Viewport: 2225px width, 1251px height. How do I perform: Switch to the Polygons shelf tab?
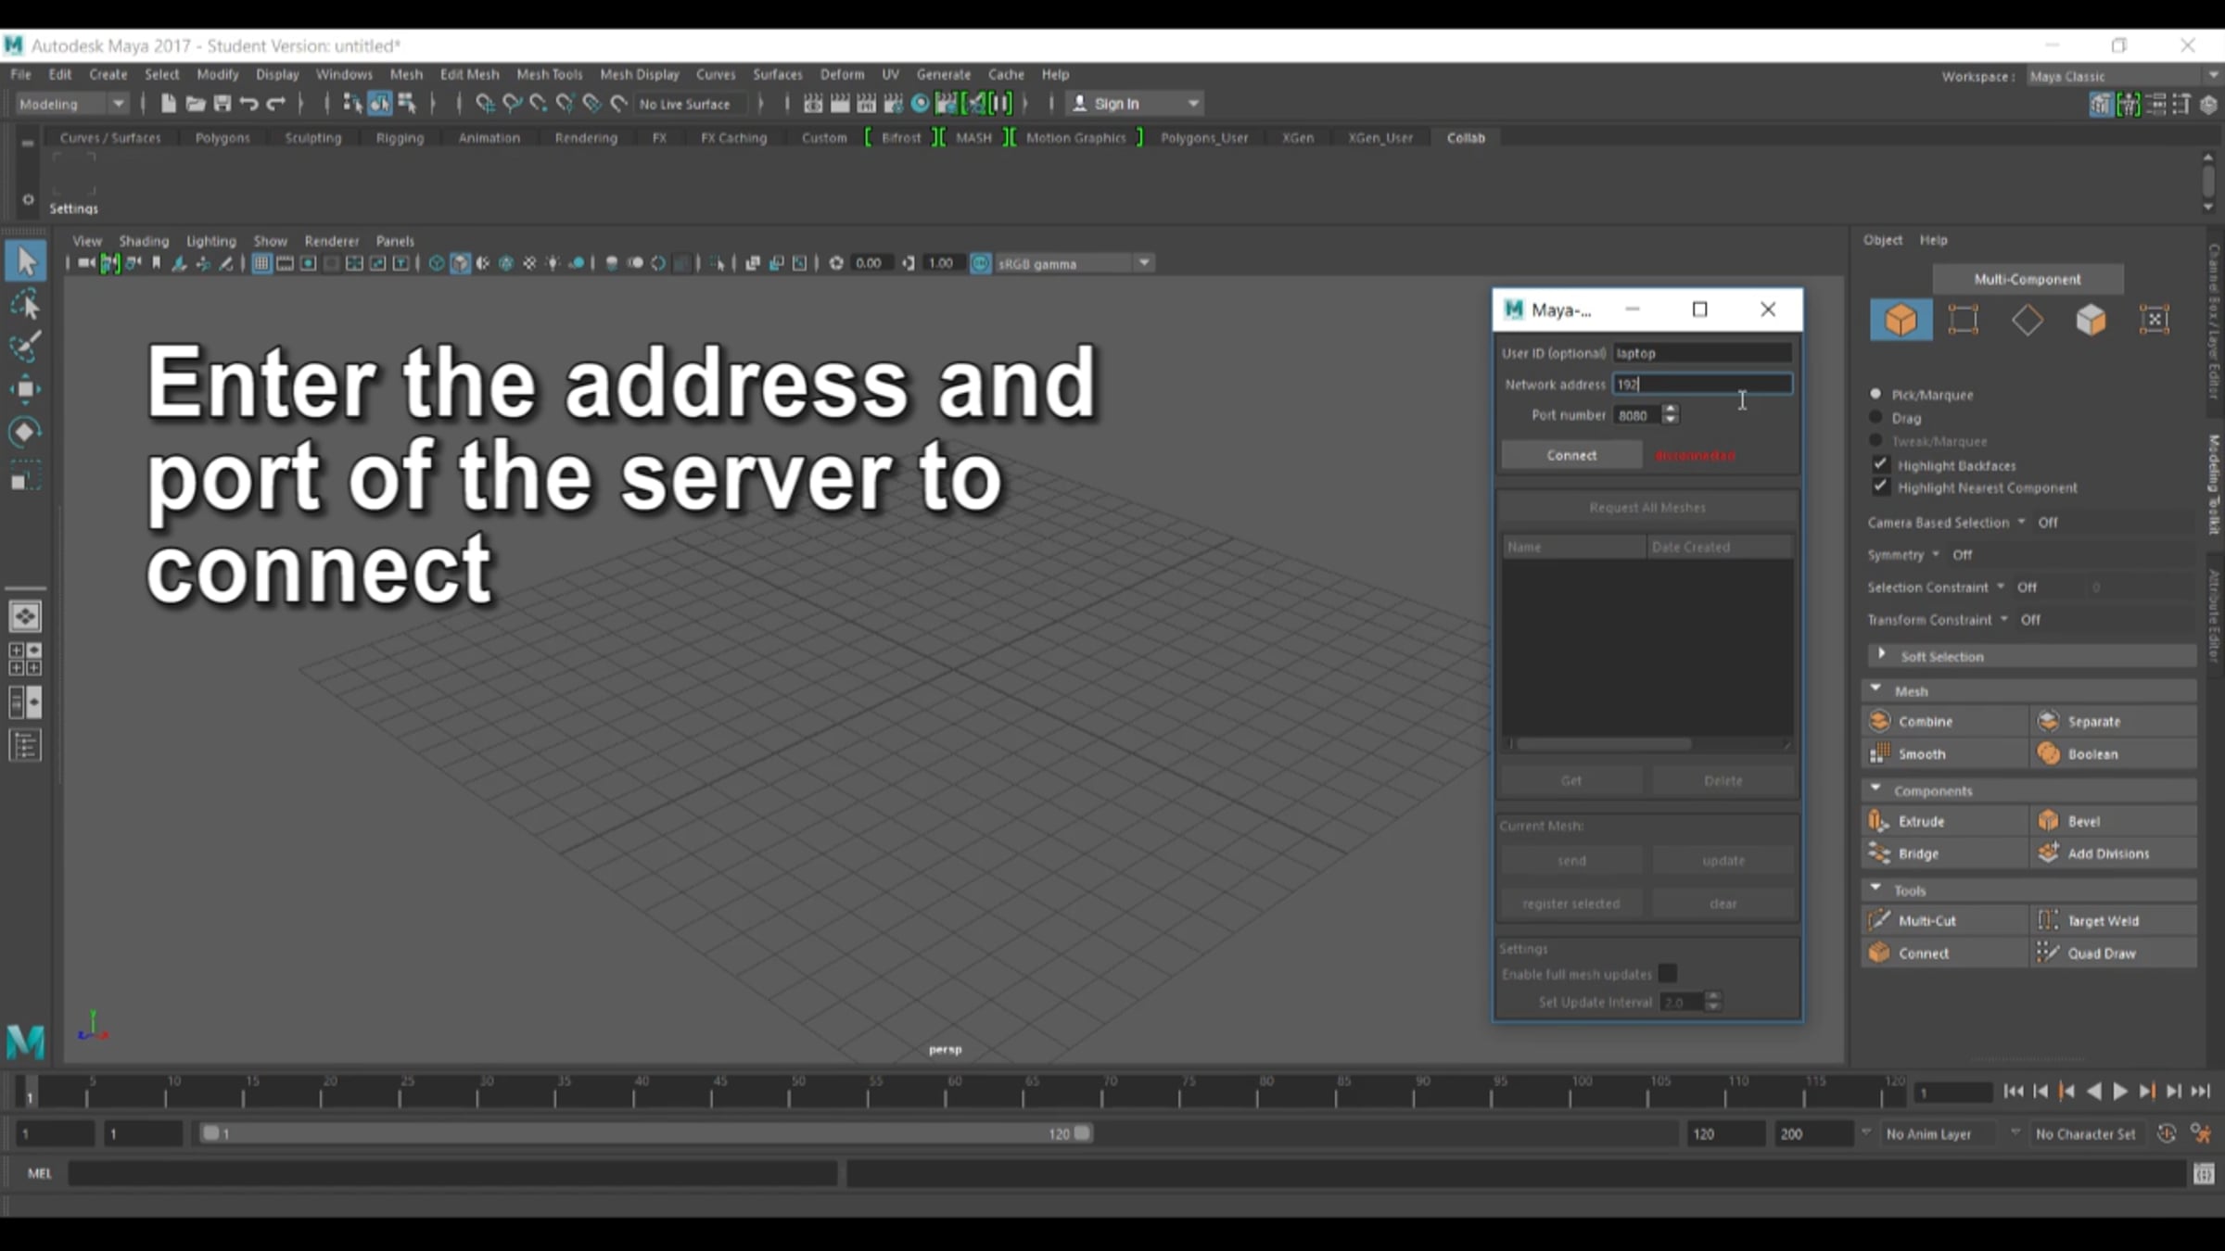coord(222,138)
